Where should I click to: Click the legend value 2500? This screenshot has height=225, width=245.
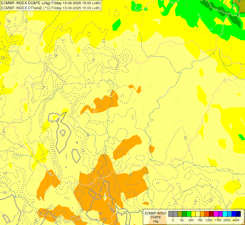(x=227, y=220)
